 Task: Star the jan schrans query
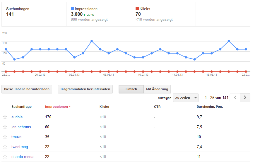click(5, 127)
